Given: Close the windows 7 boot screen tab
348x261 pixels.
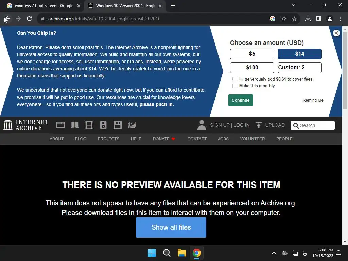Looking at the screenshot, I should [79, 6].
